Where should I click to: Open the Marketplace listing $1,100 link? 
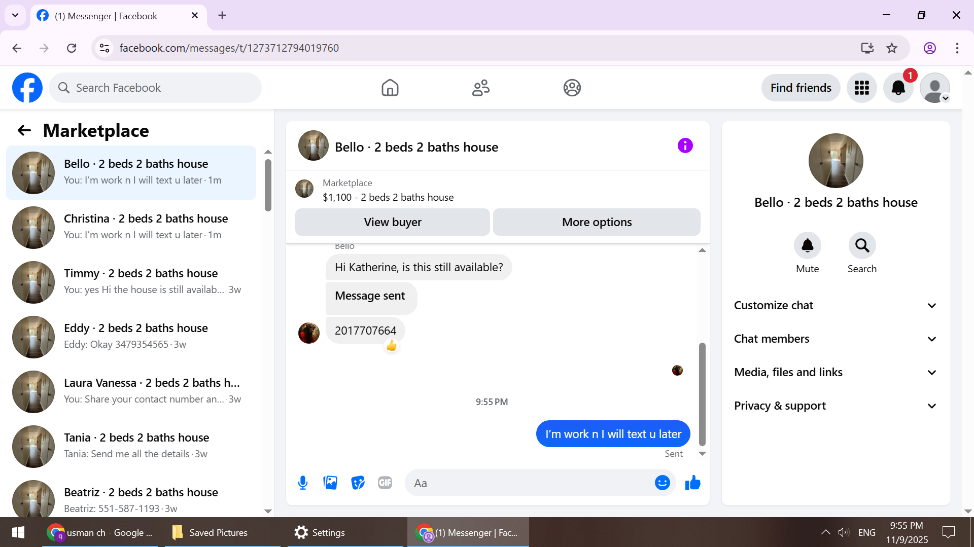click(388, 197)
